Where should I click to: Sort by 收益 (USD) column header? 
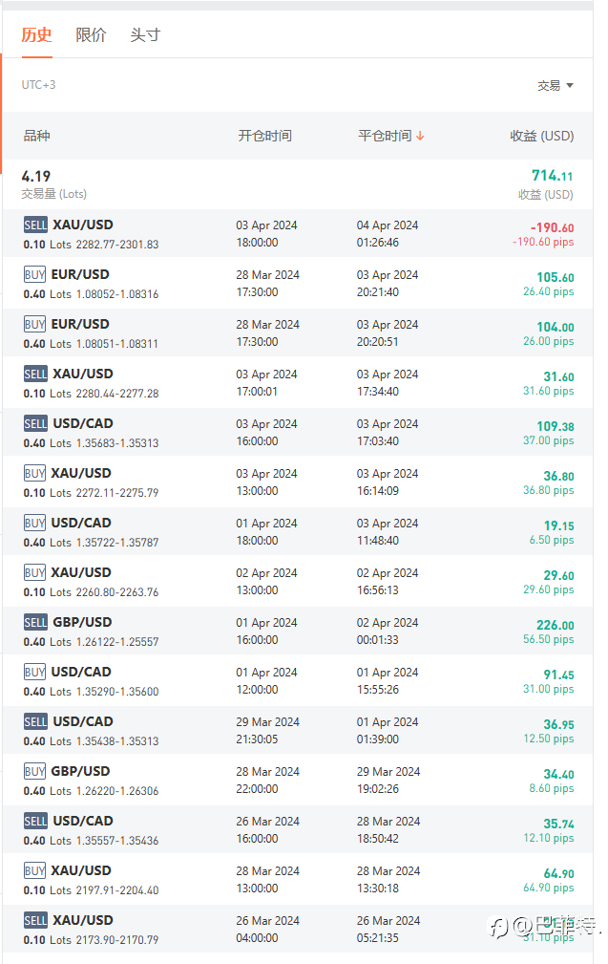[541, 137]
